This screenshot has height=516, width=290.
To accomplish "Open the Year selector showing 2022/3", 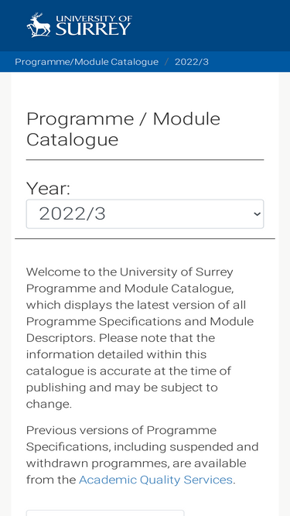I will click(145, 214).
